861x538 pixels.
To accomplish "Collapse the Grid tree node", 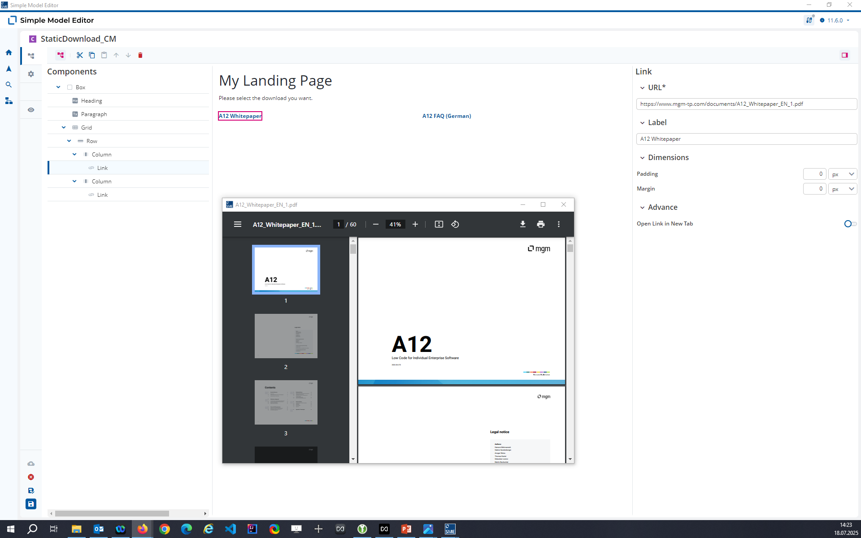I will pyautogui.click(x=64, y=127).
